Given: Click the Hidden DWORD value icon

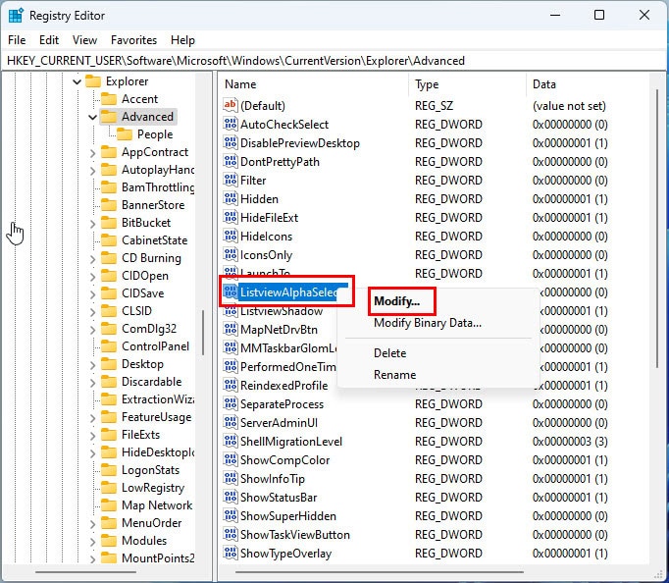Looking at the screenshot, I should [231, 199].
